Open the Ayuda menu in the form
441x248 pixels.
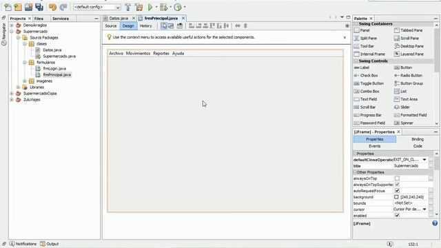178,54
